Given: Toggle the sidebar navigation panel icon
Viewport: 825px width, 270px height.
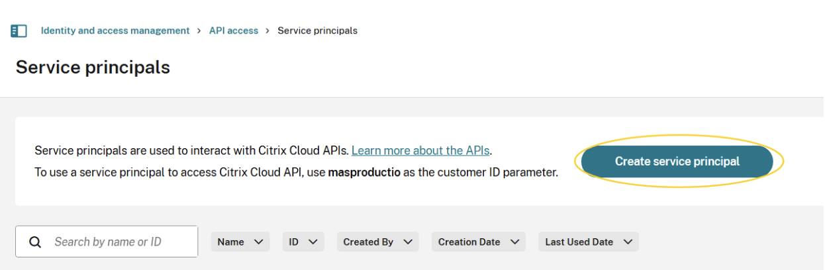Looking at the screenshot, I should pyautogui.click(x=19, y=31).
